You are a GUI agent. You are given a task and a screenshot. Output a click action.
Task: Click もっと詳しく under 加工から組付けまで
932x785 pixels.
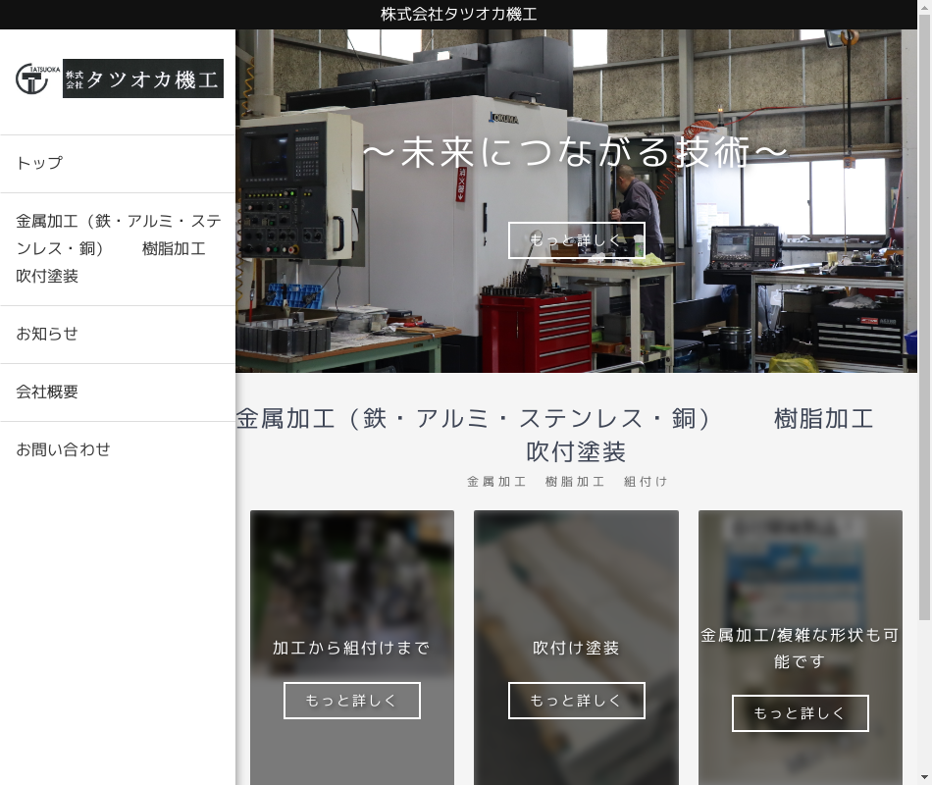[x=352, y=701]
